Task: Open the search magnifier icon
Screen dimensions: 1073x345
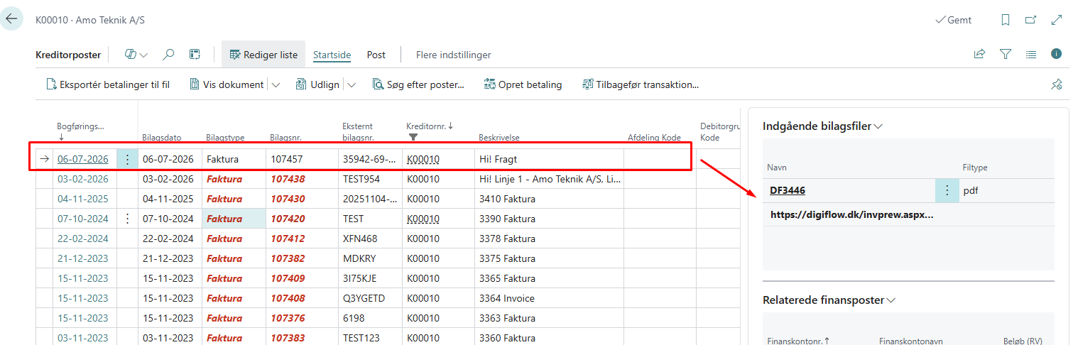Action: click(168, 54)
